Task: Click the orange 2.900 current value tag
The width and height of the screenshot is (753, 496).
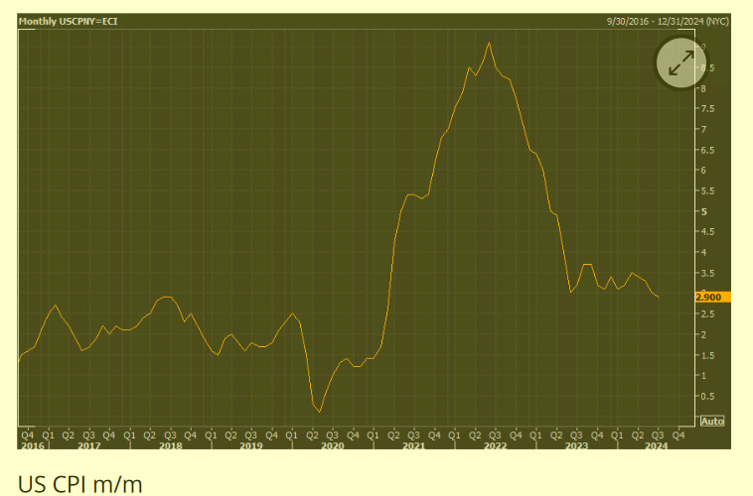Action: point(713,297)
